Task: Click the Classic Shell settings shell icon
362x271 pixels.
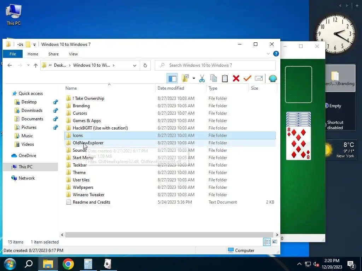Action: (x=273, y=78)
